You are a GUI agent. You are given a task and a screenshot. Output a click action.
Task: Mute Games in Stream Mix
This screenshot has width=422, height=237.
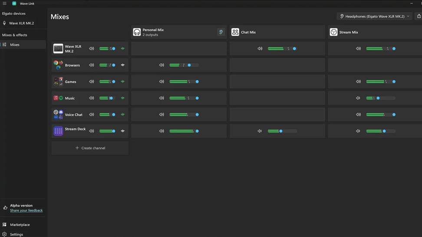point(358,82)
